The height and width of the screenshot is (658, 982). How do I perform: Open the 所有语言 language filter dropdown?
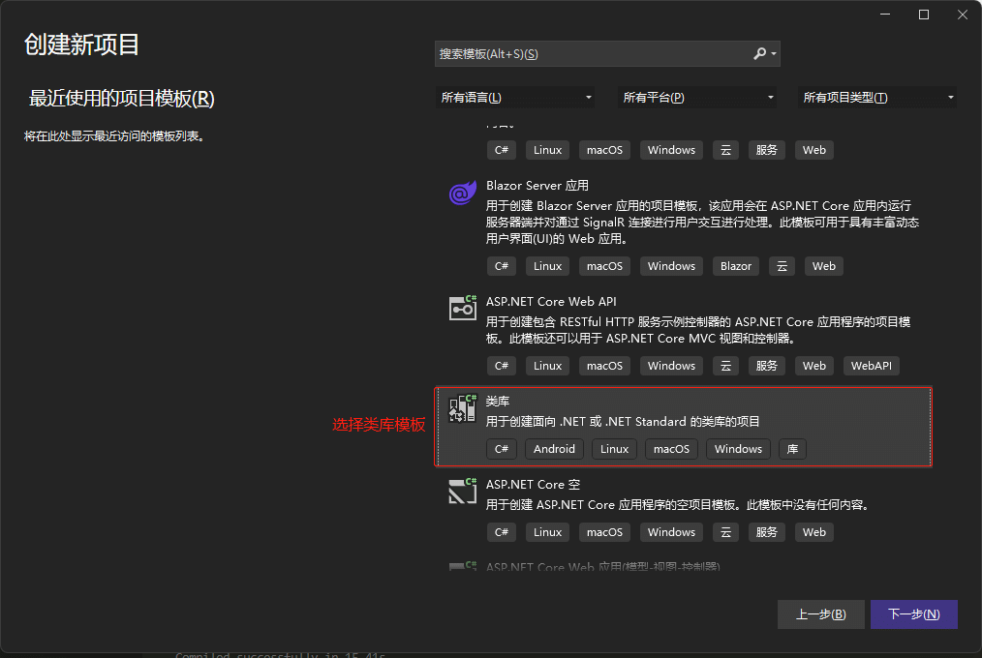click(x=515, y=98)
